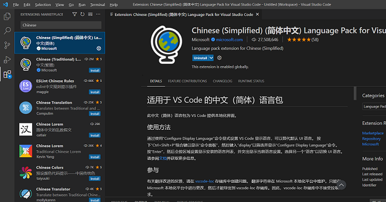
Task: Select the Chinese Lorem by Kevin Yang icon
Action: [26, 151]
